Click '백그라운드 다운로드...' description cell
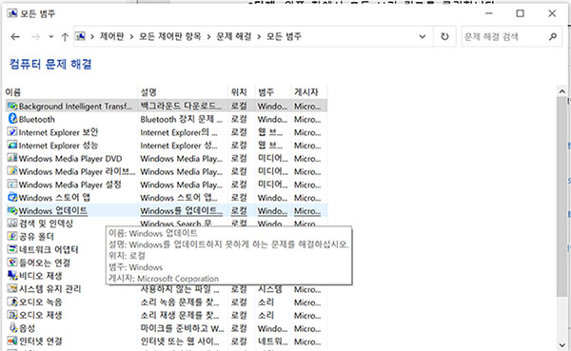571x351 pixels. coord(181,107)
